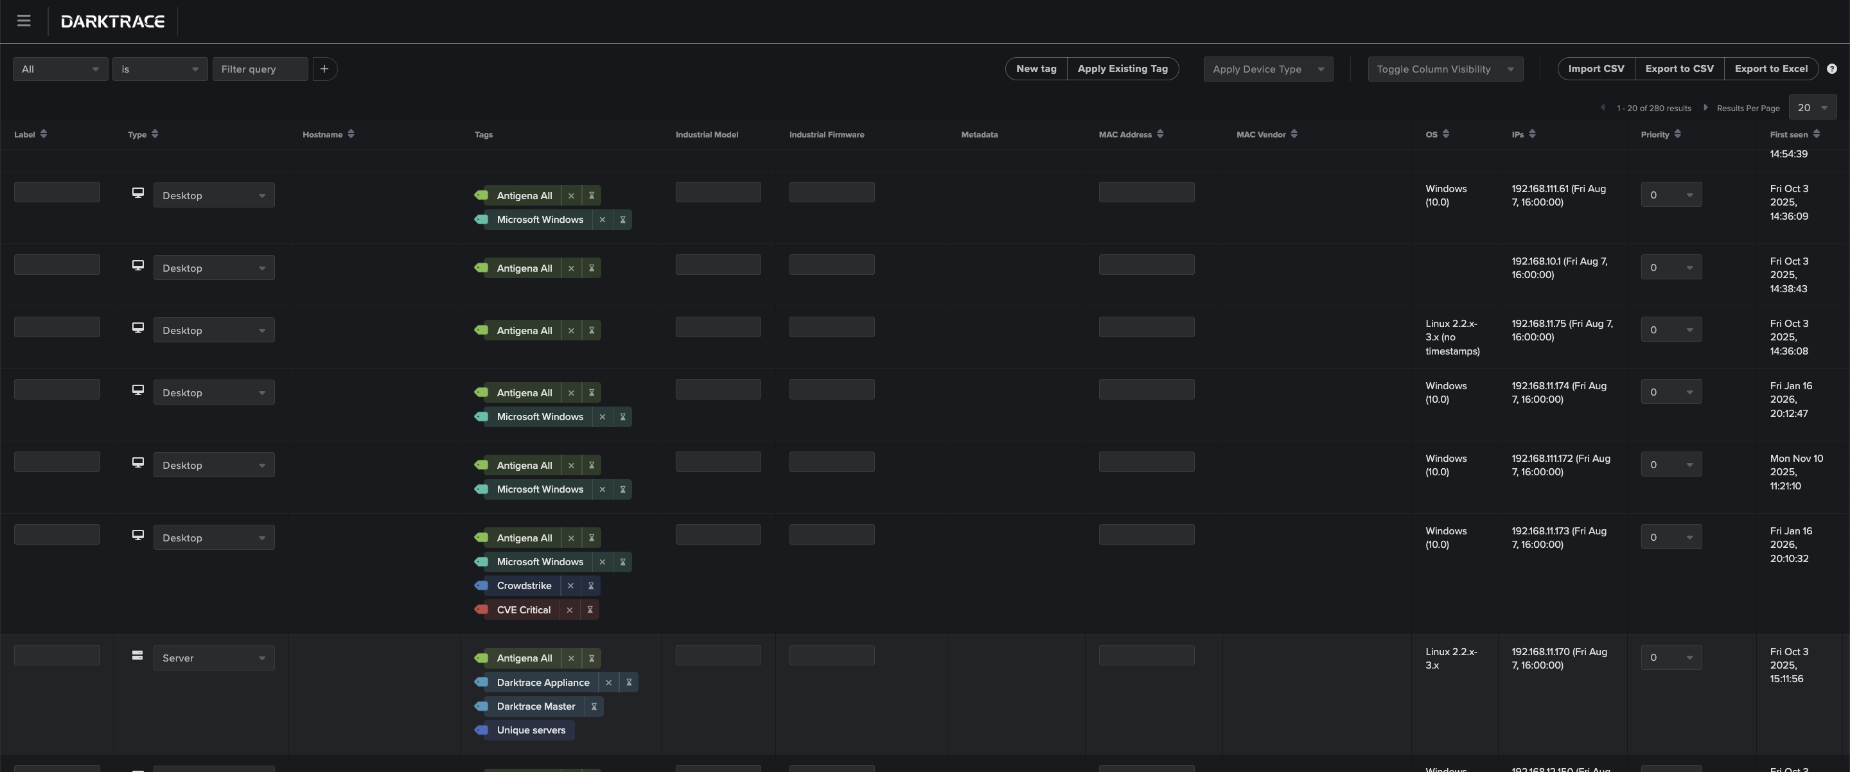The image size is (1850, 772).
Task: Click Export to Excel button
Action: tap(1772, 69)
